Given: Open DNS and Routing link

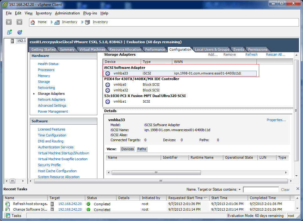Looking at the screenshot, I should click(x=51, y=141).
